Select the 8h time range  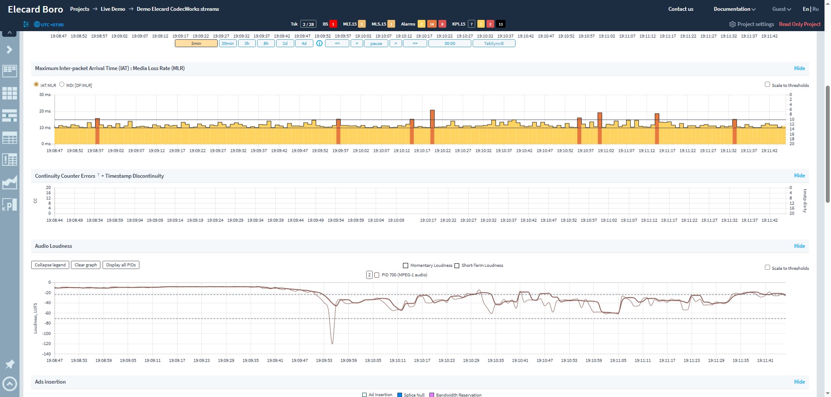pyautogui.click(x=266, y=43)
